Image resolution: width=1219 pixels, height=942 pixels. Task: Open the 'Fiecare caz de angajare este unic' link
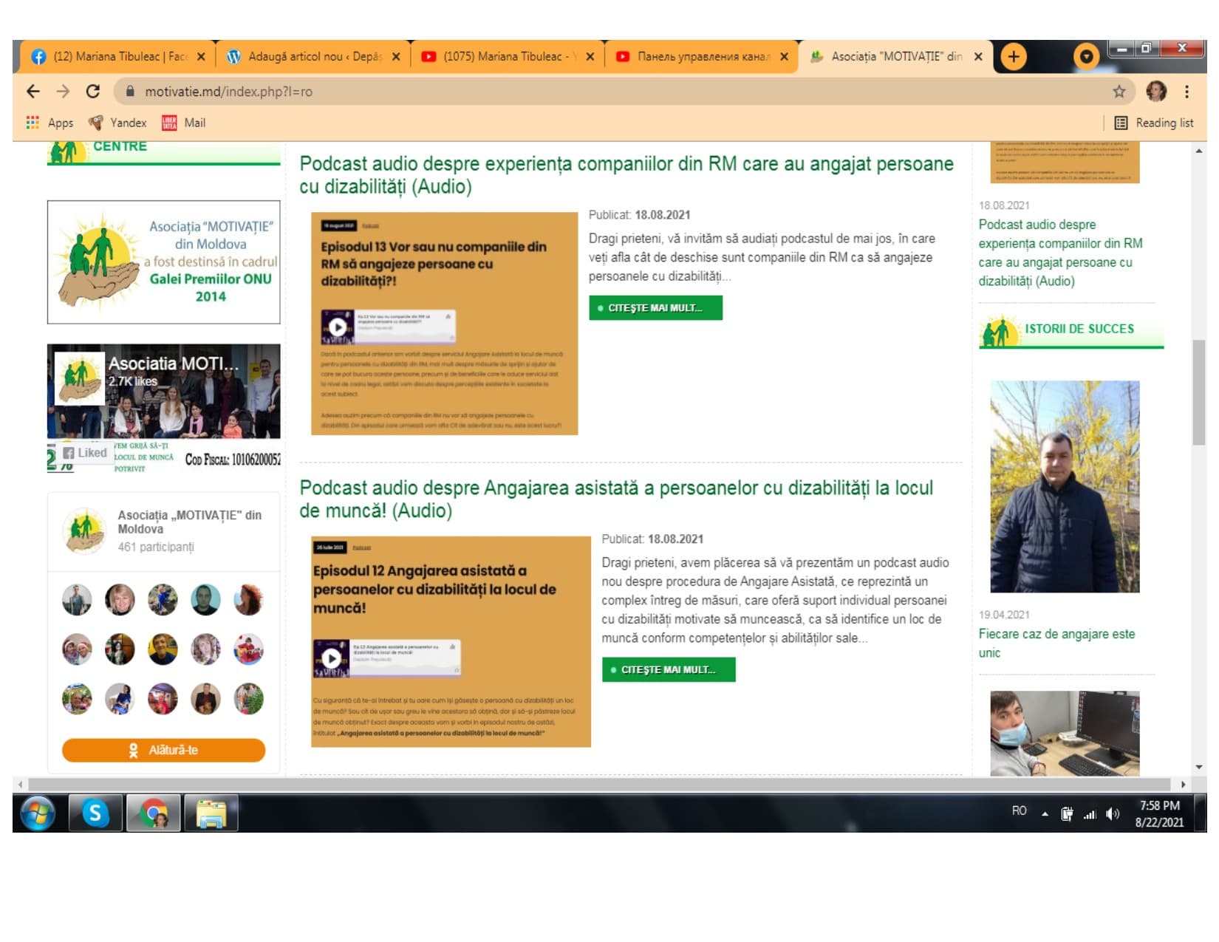[x=1056, y=643]
